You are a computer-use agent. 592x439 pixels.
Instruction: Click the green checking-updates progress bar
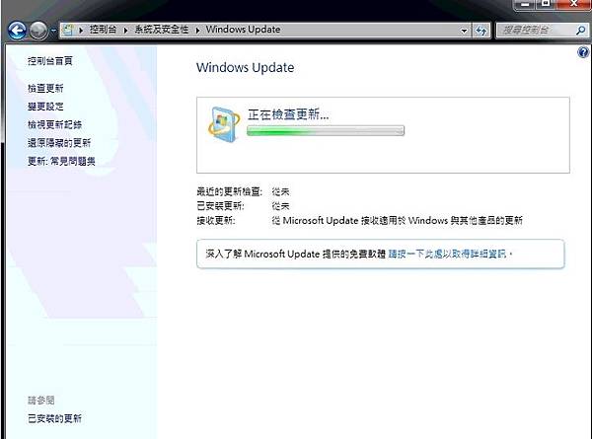coord(326,131)
